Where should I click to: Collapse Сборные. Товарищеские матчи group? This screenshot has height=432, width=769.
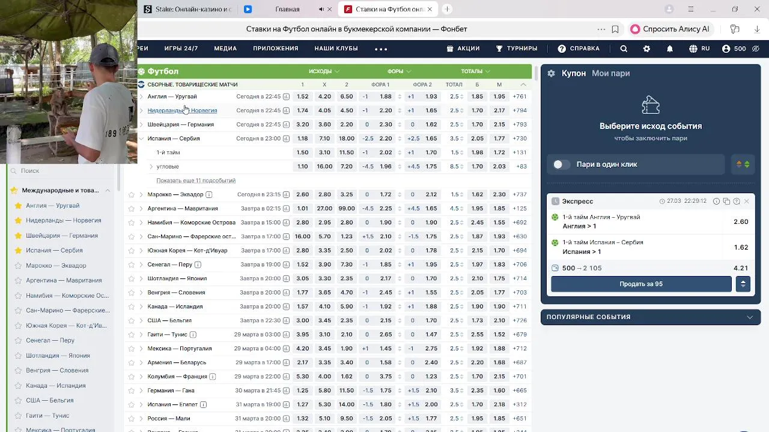point(523,85)
